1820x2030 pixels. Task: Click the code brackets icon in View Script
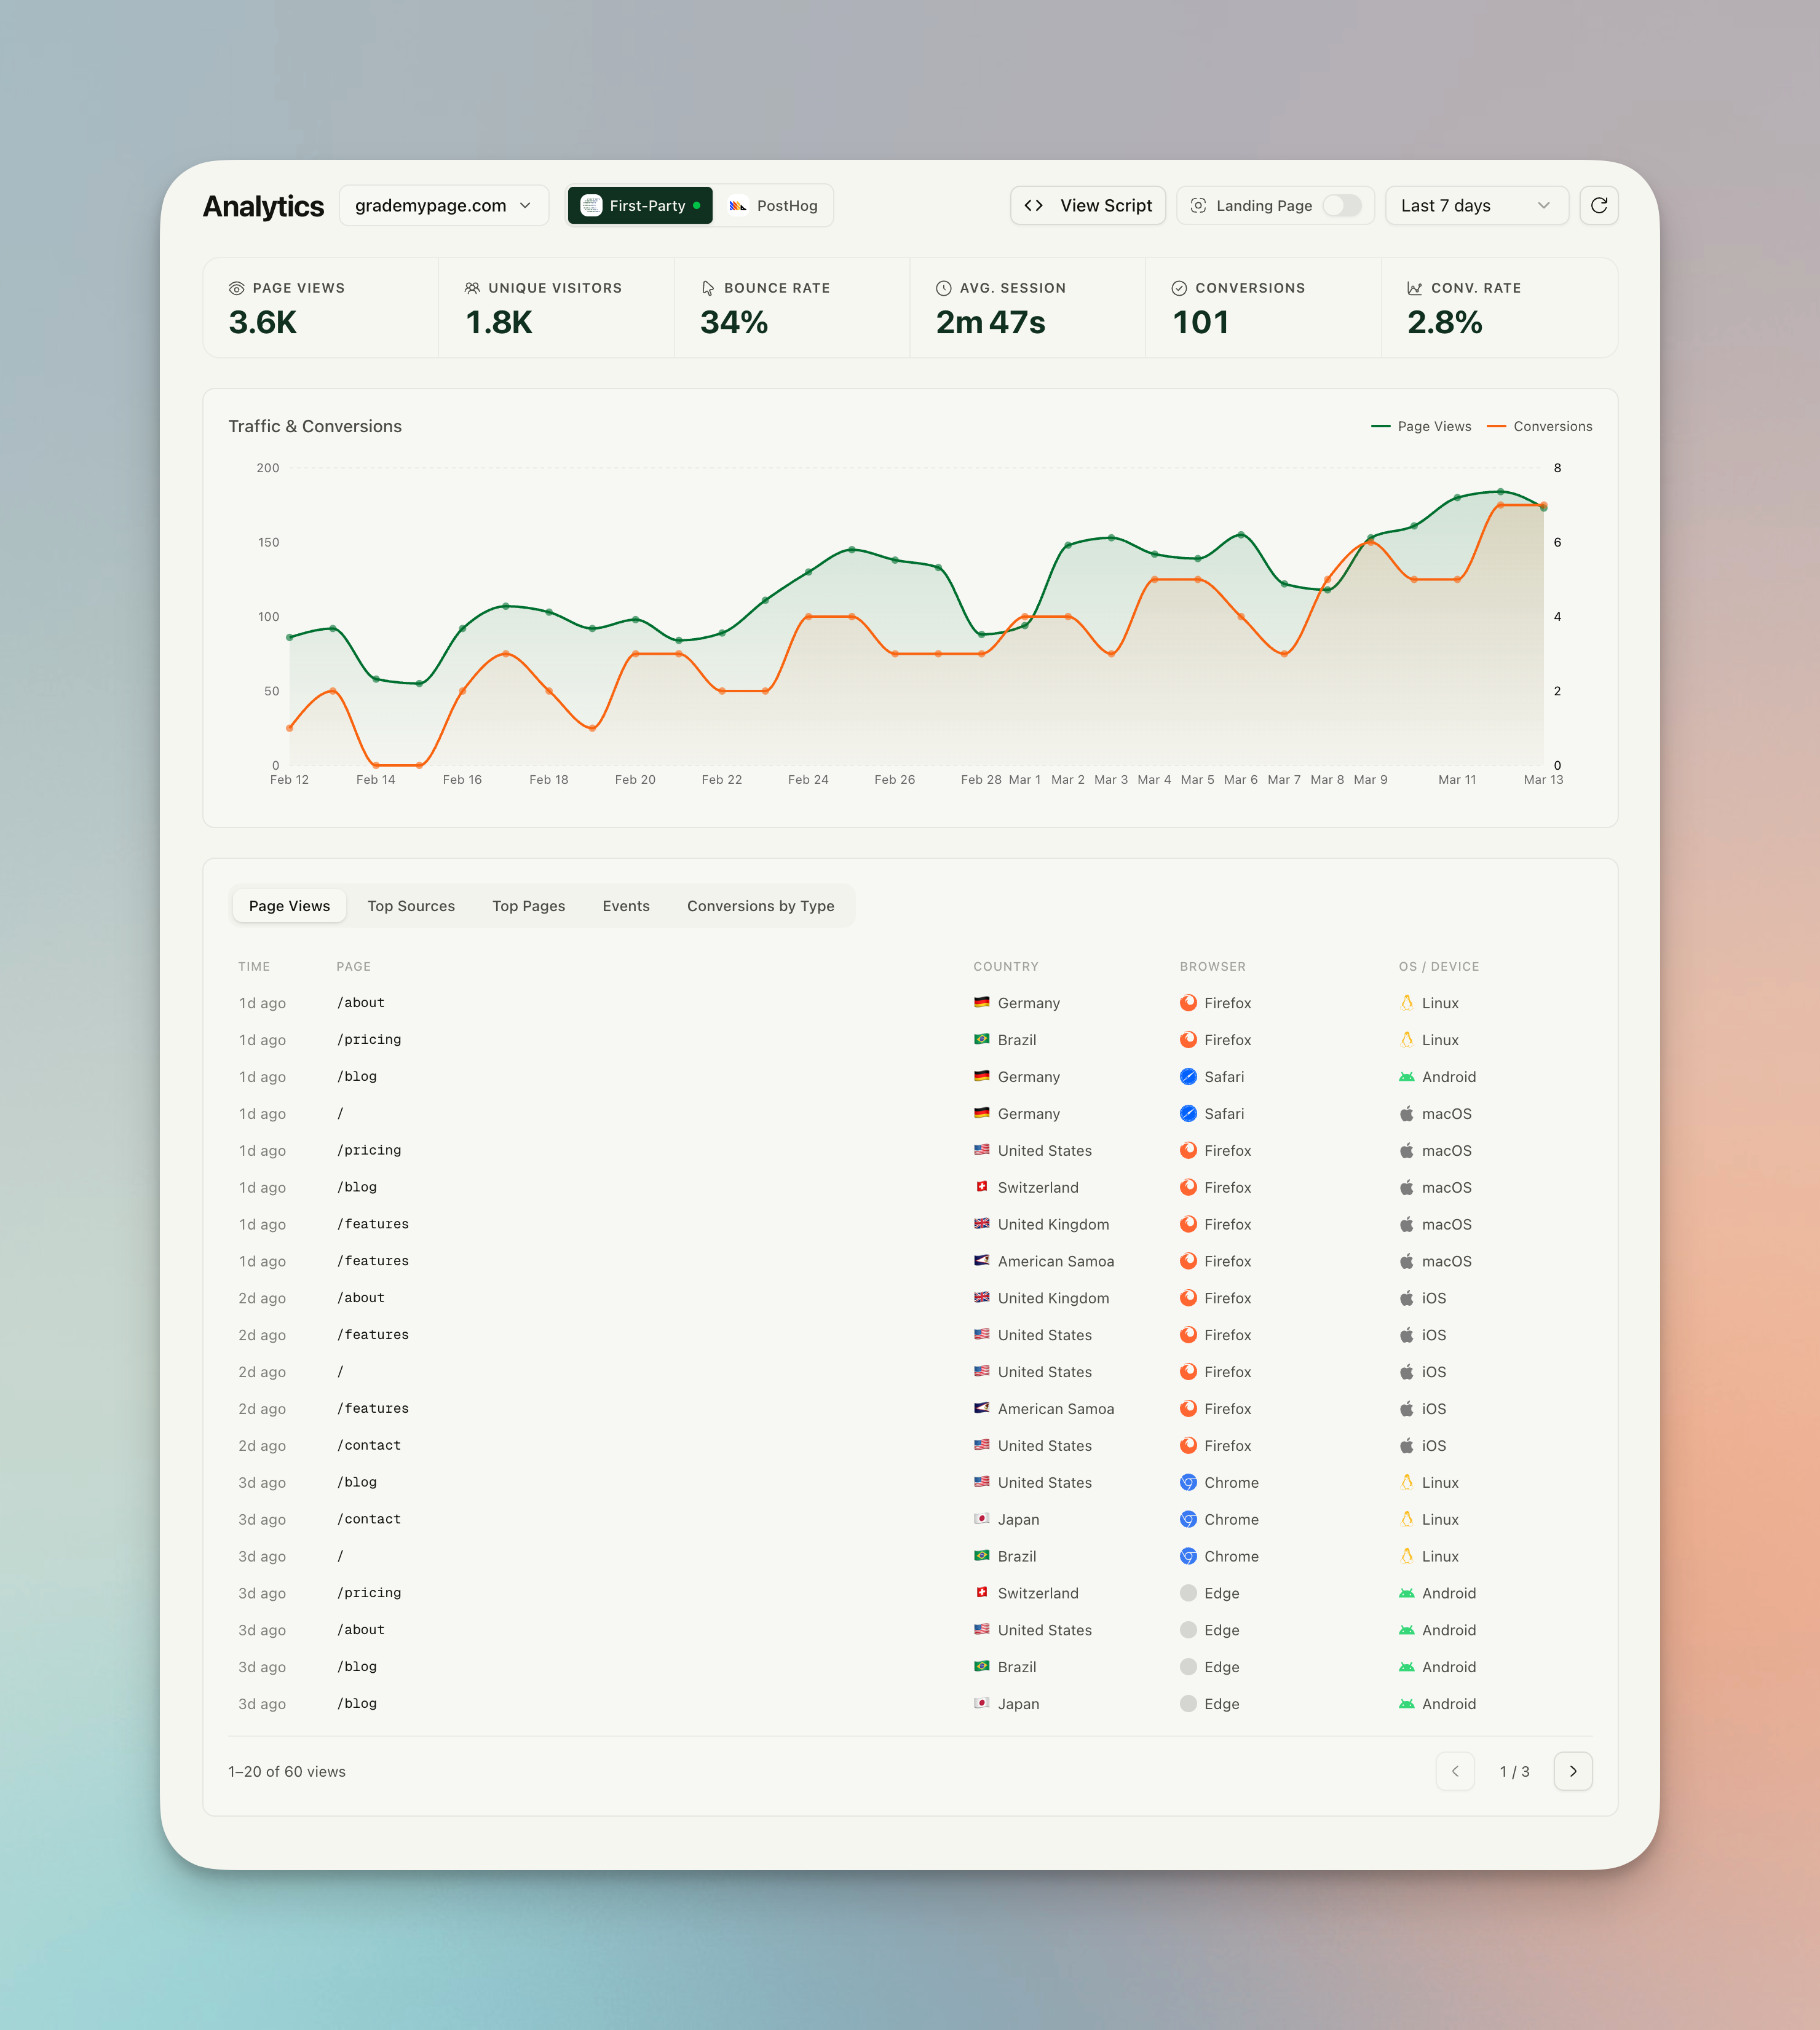click(1034, 205)
